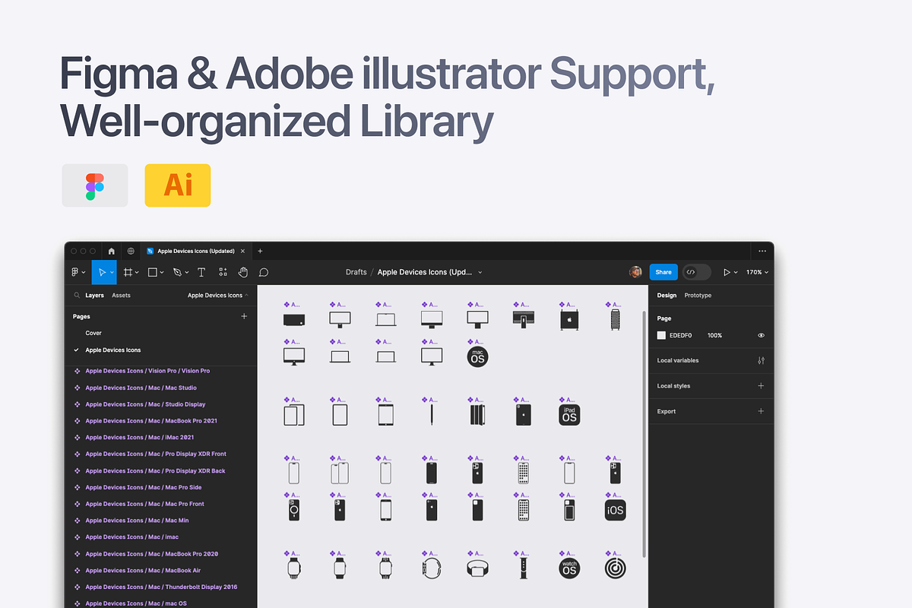Screen dimensions: 912x608
Task: Select the iPad OS badge icon on canvas
Action: pyautogui.click(x=569, y=414)
